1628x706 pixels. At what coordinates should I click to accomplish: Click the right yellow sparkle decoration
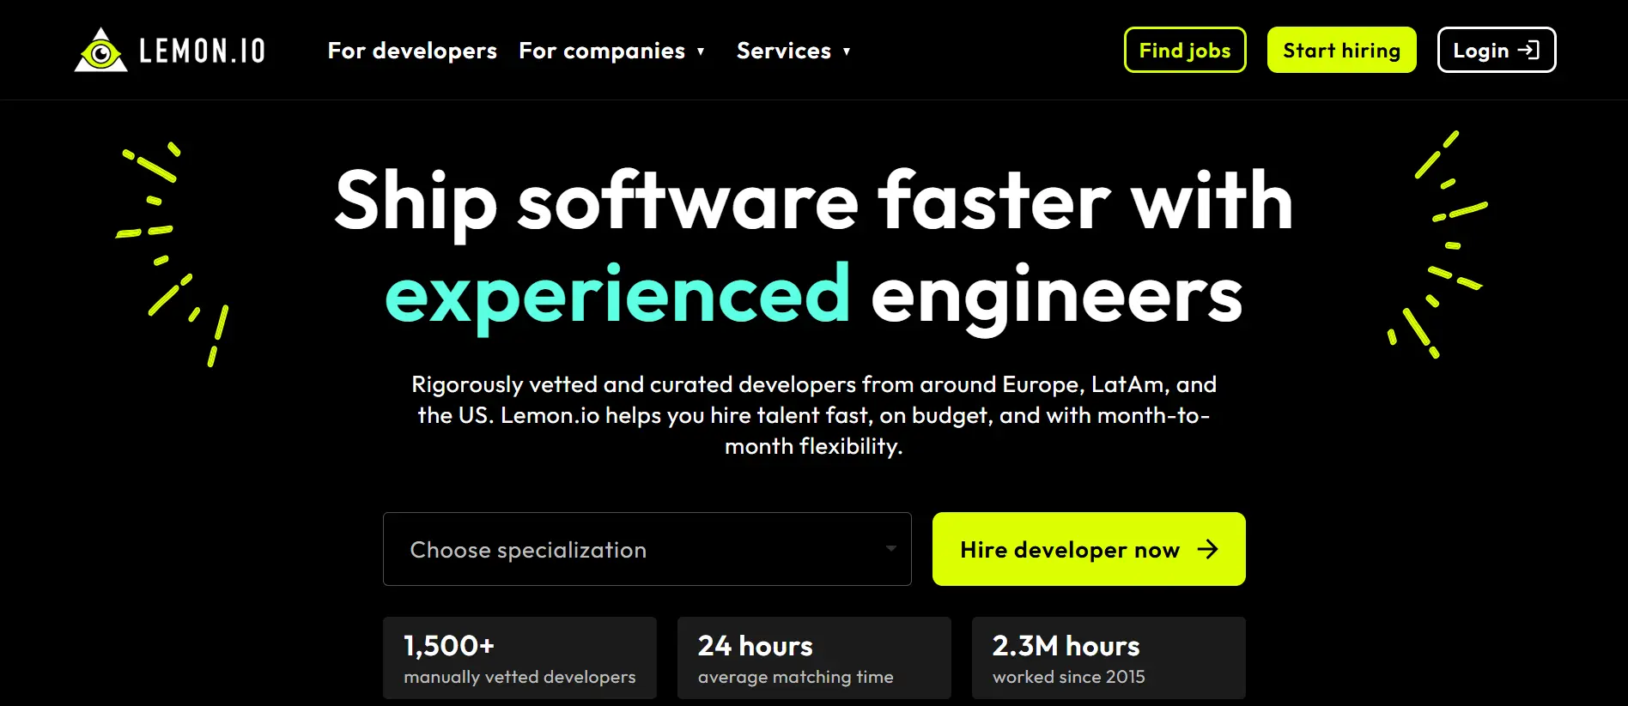(1438, 244)
